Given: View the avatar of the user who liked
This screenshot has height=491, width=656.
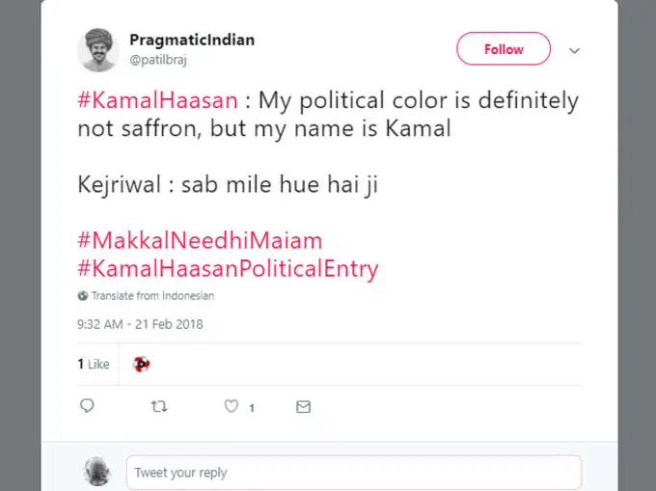Looking at the screenshot, I should click(142, 364).
